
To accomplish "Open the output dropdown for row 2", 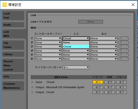I will [104, 42].
